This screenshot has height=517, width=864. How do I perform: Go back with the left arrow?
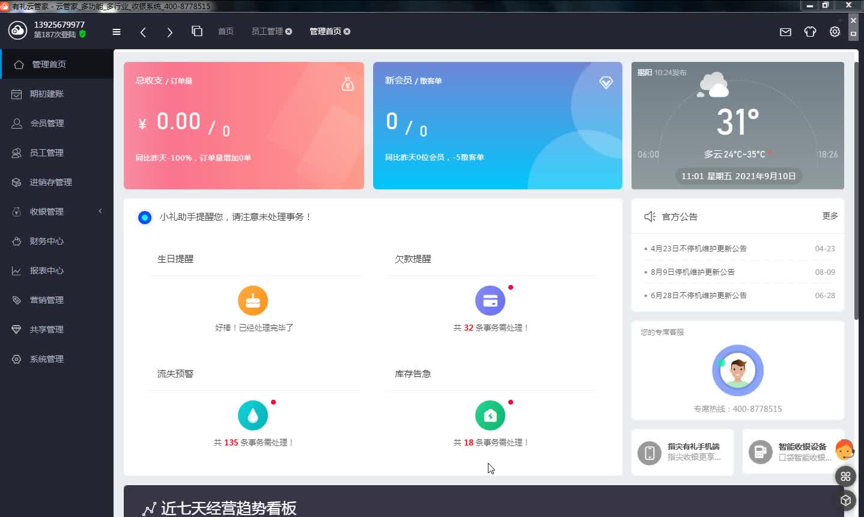[143, 32]
